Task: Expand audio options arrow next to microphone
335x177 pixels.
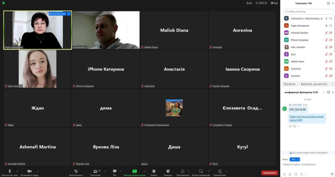Action: pos(17,171)
